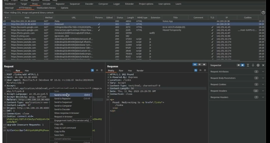Click the Response pane pretty-print icon
270x143 pixels.
196,70
